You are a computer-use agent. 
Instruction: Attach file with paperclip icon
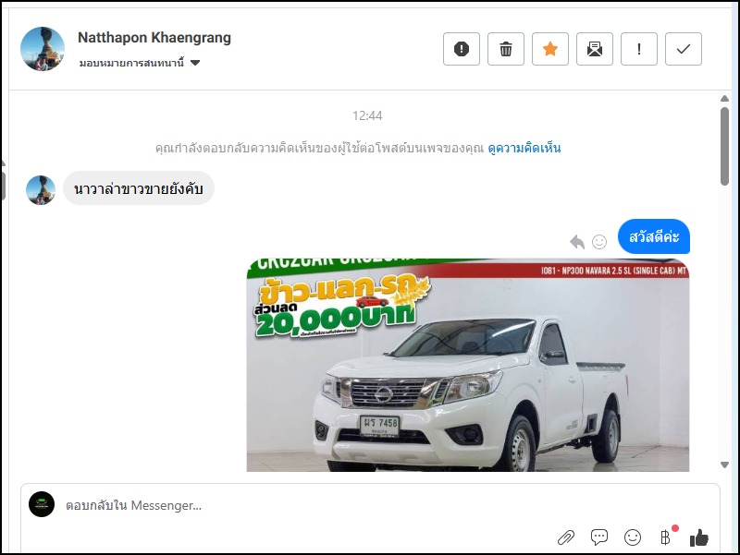pos(566,537)
